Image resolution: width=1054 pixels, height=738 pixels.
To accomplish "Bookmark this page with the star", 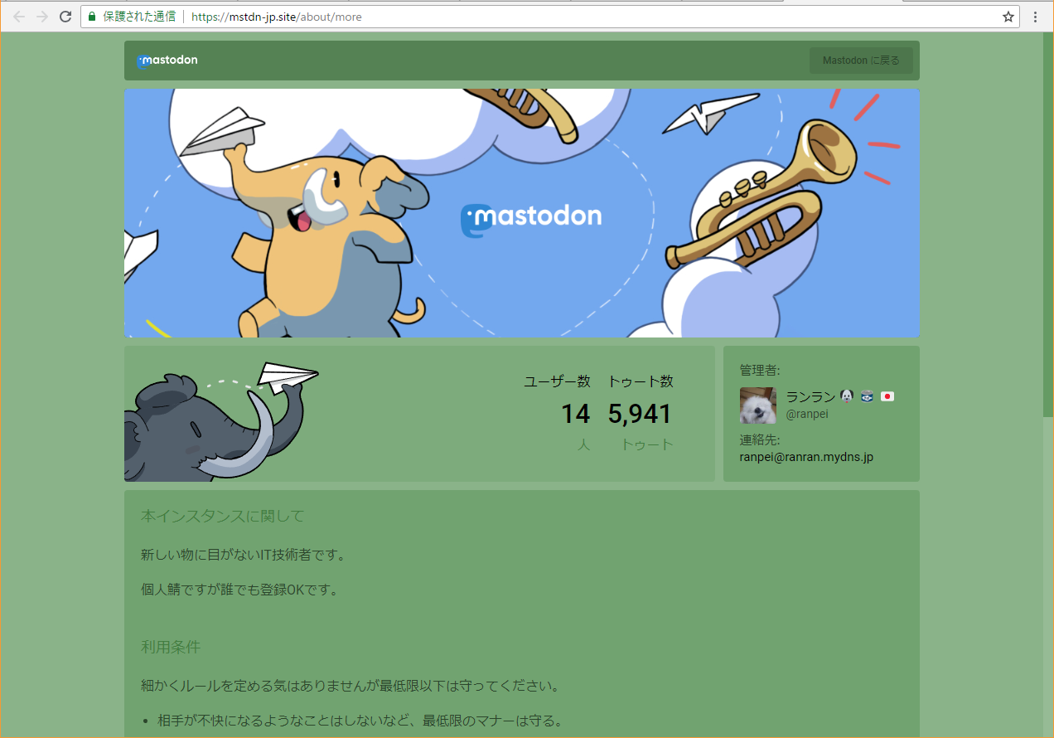I will (1008, 17).
